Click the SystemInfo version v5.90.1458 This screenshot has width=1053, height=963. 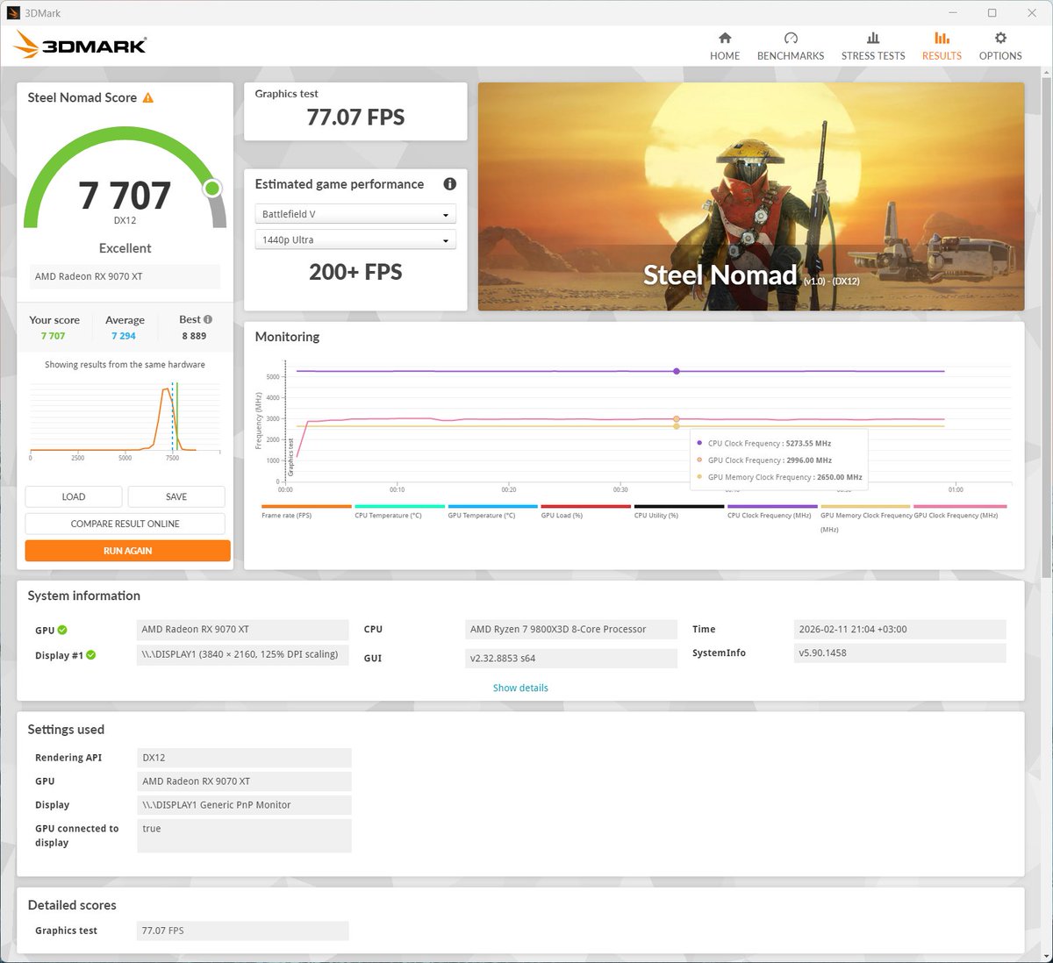(x=899, y=653)
